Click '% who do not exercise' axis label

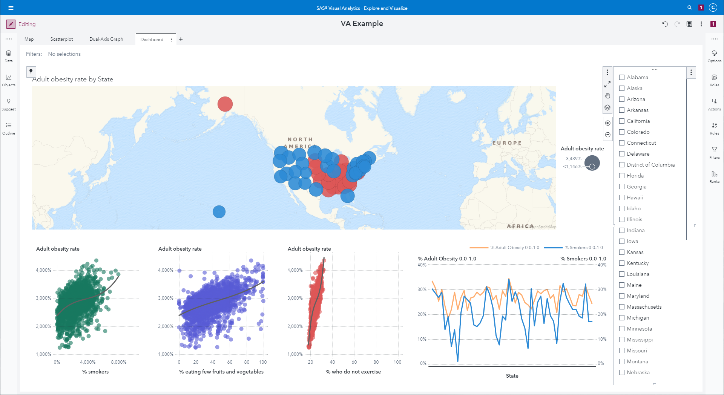coord(353,372)
